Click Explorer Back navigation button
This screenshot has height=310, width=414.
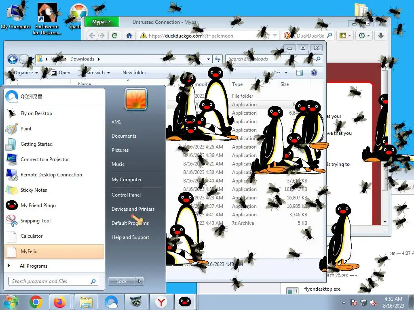(13, 59)
